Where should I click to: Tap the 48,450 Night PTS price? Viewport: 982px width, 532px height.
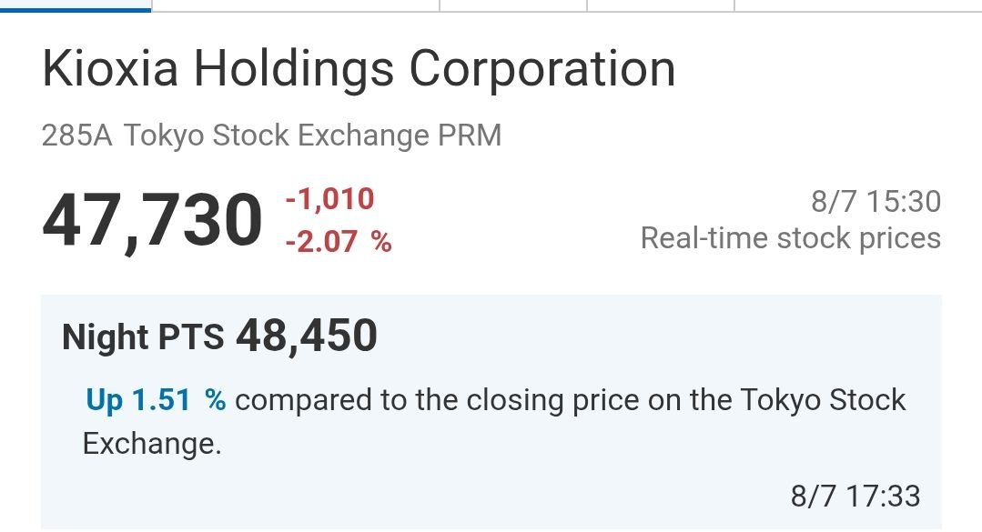306,336
